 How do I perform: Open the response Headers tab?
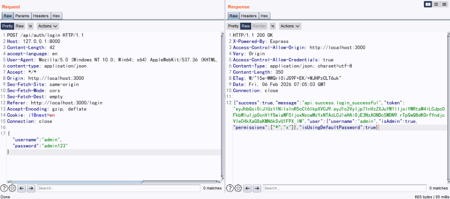pyautogui.click(x=249, y=16)
